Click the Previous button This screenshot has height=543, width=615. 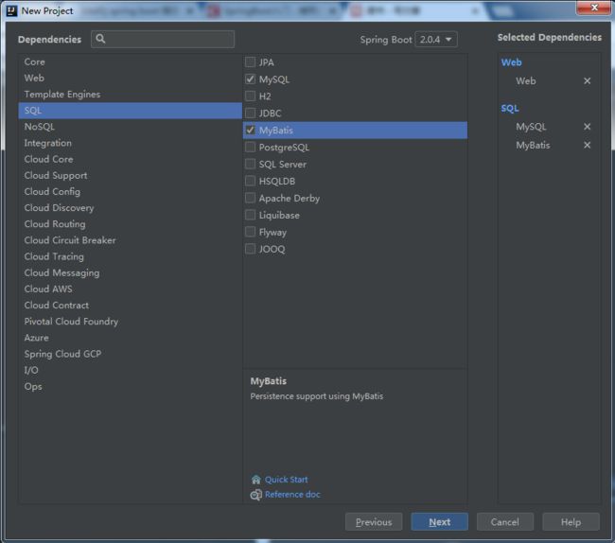coord(374,522)
